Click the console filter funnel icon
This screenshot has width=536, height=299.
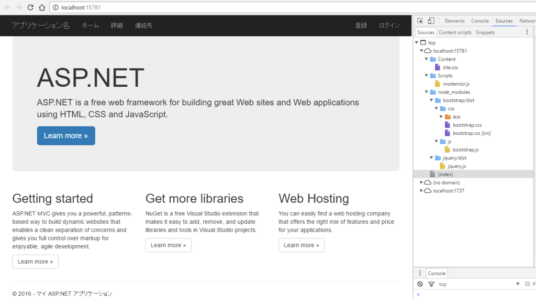click(x=431, y=284)
